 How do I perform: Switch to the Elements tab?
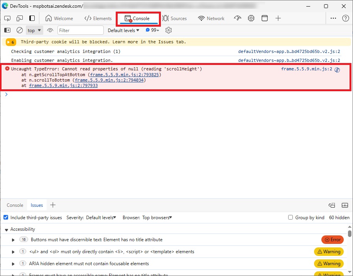pyautogui.click(x=98, y=18)
